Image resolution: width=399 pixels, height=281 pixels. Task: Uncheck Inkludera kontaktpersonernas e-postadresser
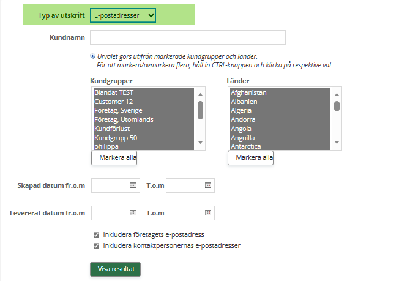click(x=96, y=246)
